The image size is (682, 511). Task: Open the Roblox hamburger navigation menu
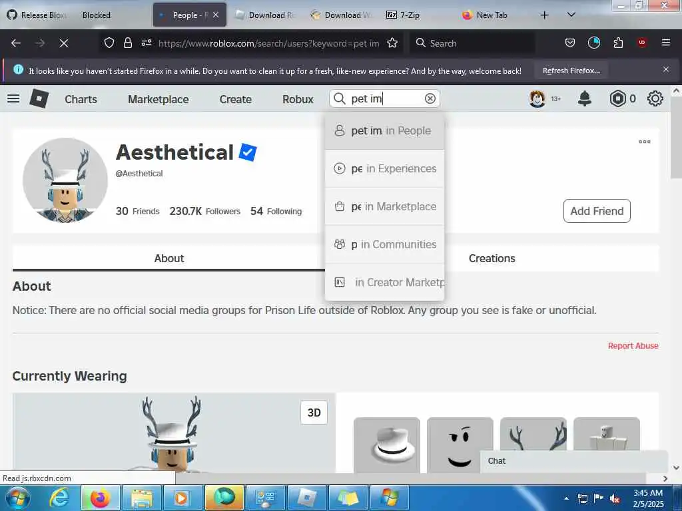click(x=13, y=98)
